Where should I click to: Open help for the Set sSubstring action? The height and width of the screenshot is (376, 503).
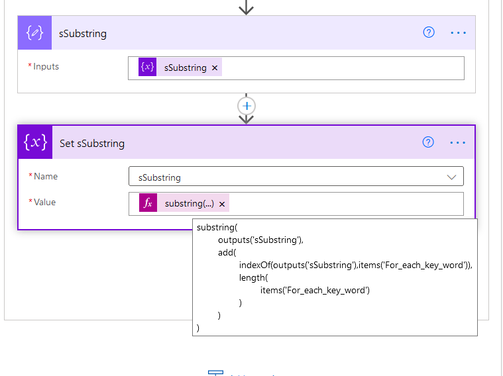click(x=429, y=142)
